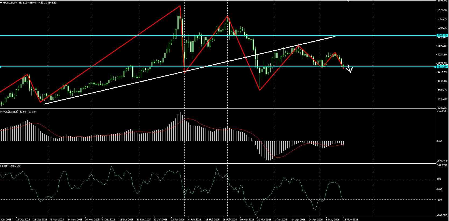Click the 4259.10 price scale value
Screen dimensions: 449x221
click(x=442, y=81)
